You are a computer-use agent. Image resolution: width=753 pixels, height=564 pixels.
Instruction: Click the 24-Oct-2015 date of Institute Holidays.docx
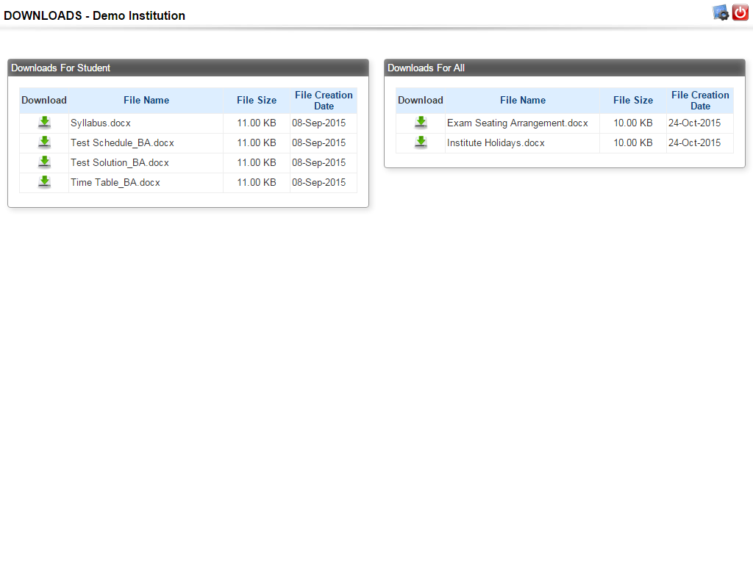(694, 143)
